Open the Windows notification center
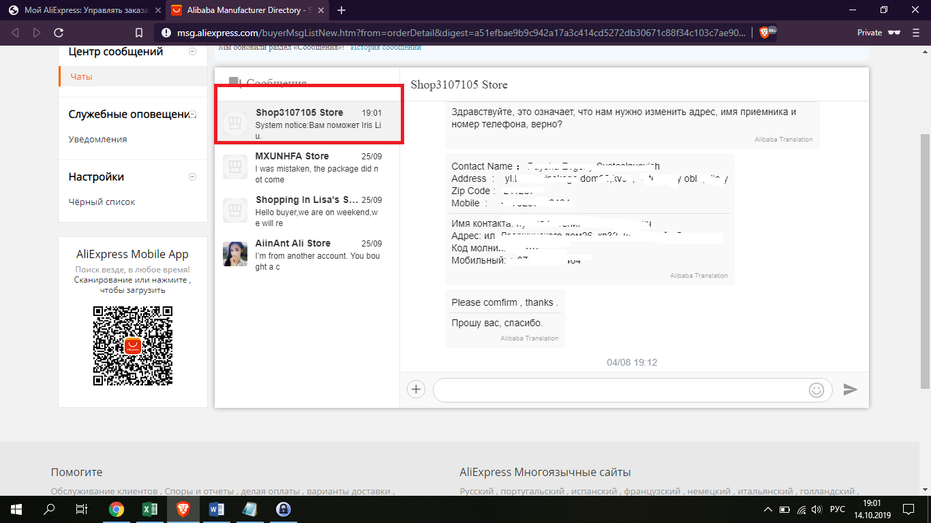Image resolution: width=931 pixels, height=523 pixels. 909,509
